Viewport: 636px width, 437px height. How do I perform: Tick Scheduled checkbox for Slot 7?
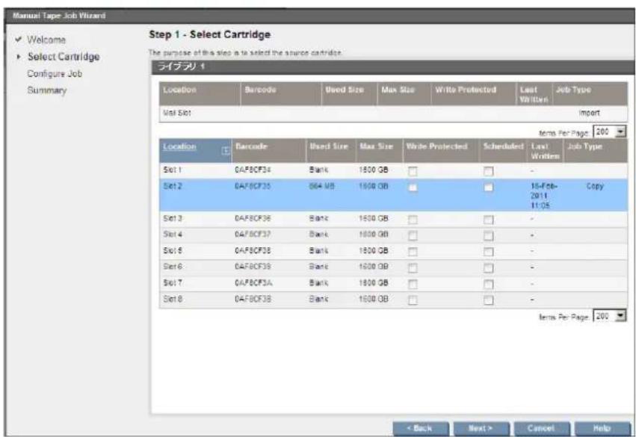point(488,284)
